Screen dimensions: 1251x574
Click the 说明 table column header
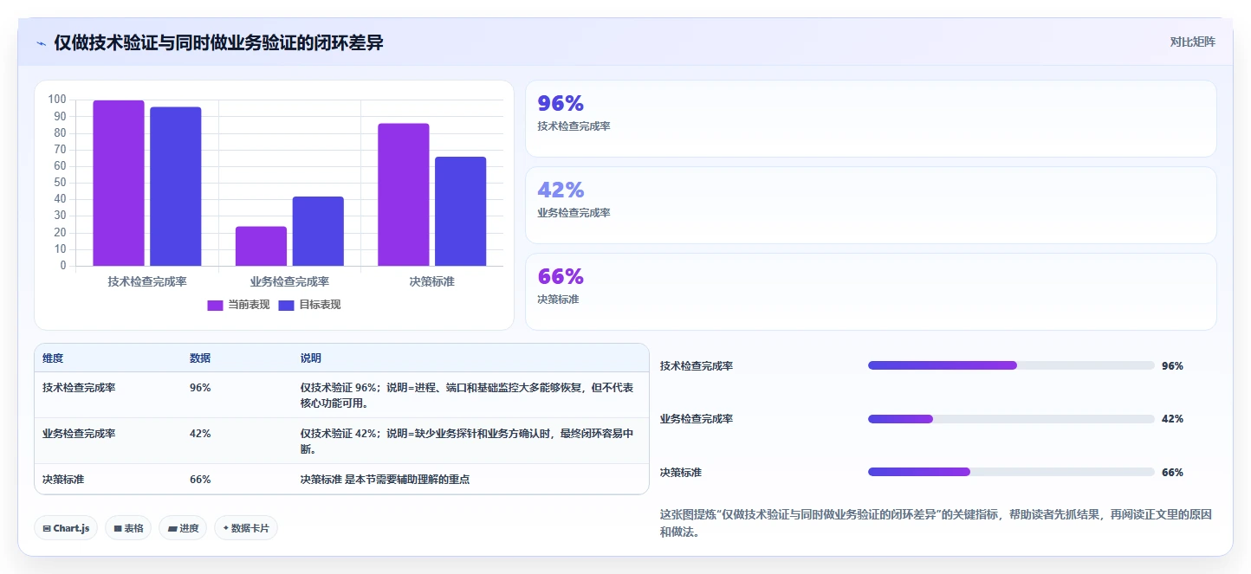[311, 358]
